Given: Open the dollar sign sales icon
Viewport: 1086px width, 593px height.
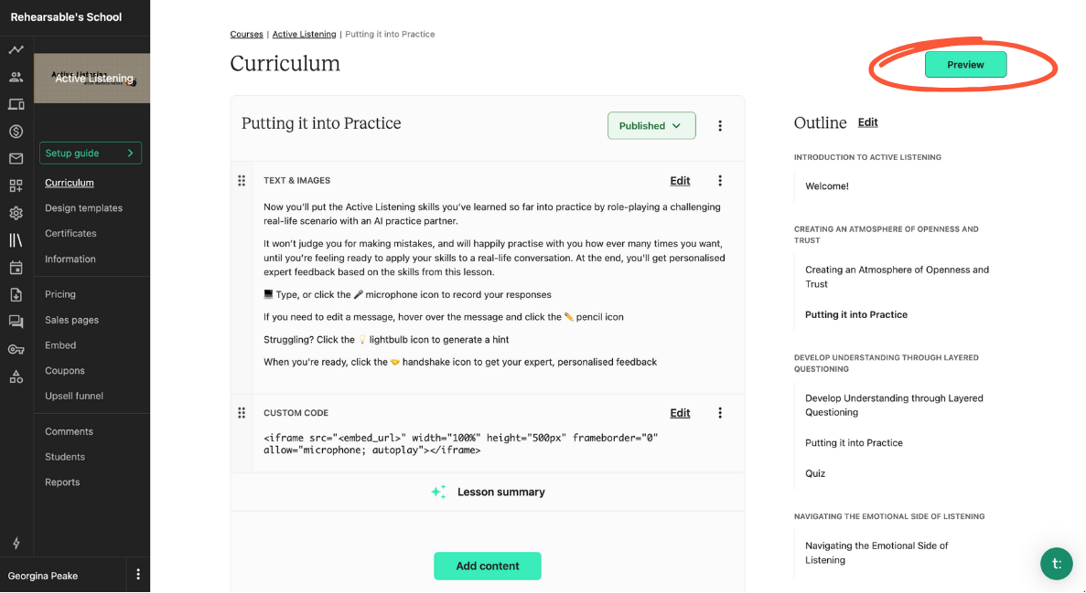Looking at the screenshot, I should tap(16, 132).
